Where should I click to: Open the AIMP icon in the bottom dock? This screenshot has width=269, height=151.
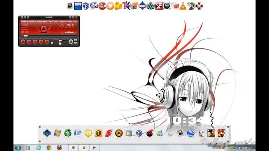pos(119,133)
